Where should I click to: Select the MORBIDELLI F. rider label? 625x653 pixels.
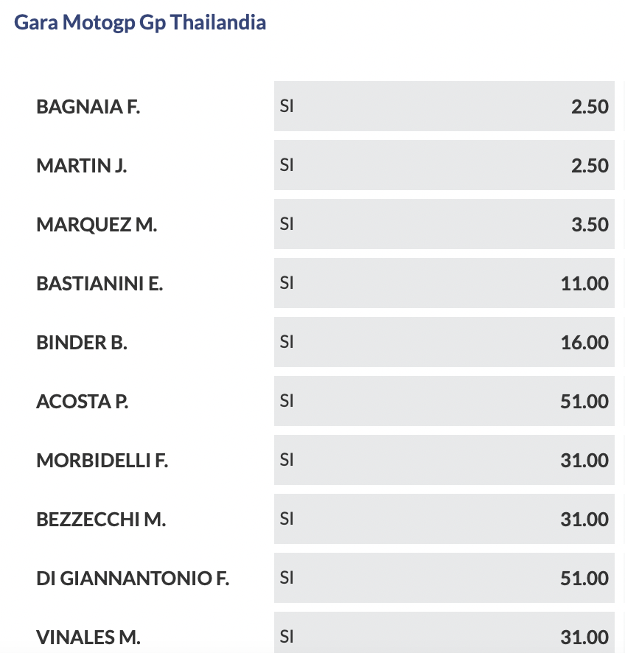[x=102, y=461]
